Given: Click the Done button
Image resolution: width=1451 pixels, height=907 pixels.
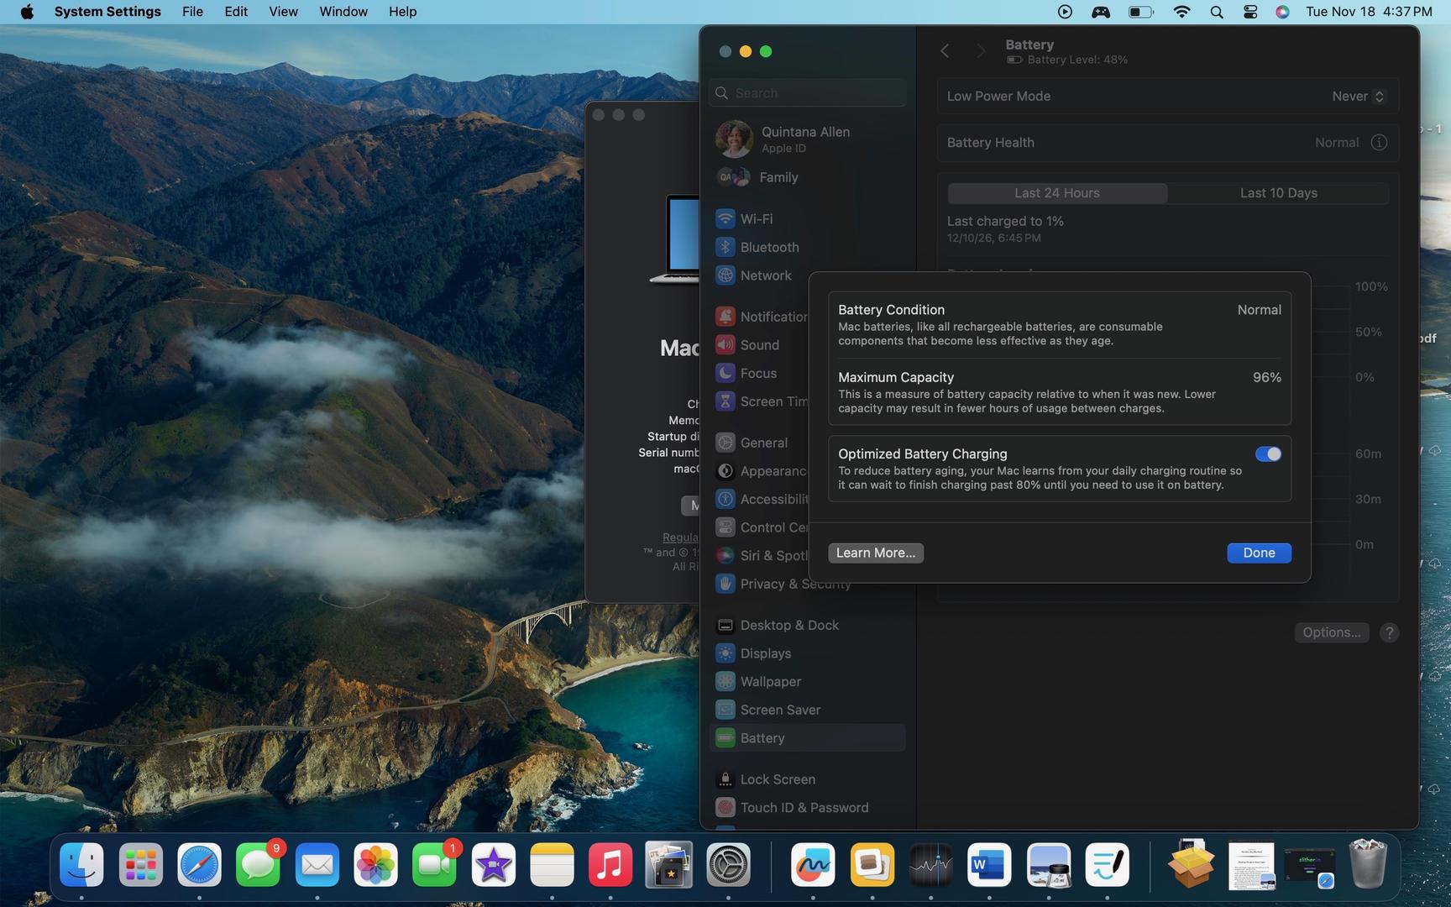Looking at the screenshot, I should point(1258,553).
